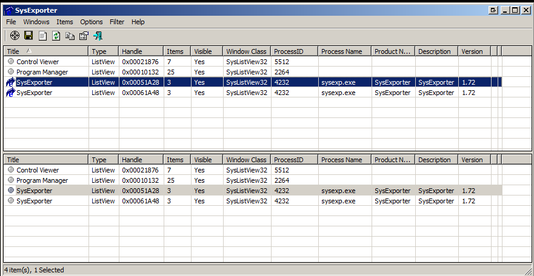
Task: Click Control Viewer row icon in lower pane
Action: coord(12,169)
